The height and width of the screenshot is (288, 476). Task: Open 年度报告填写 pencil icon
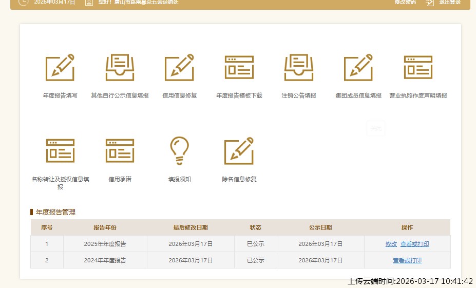point(60,67)
